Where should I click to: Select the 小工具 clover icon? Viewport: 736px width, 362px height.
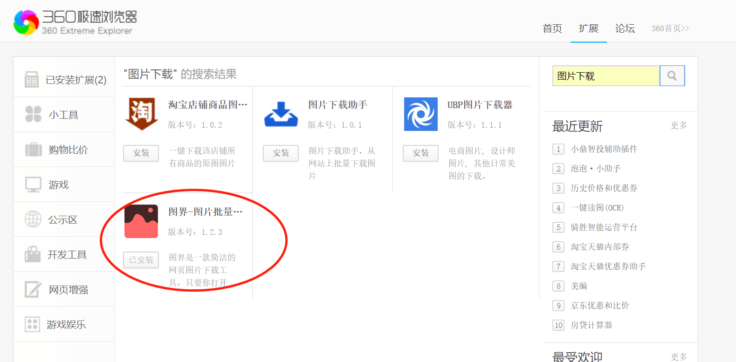tap(33, 114)
